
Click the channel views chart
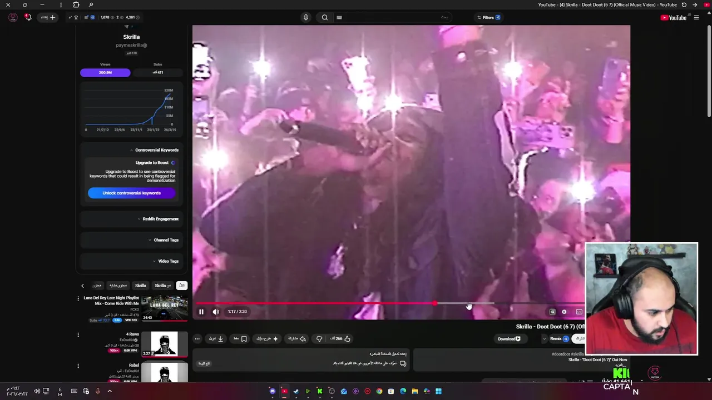pos(131,109)
